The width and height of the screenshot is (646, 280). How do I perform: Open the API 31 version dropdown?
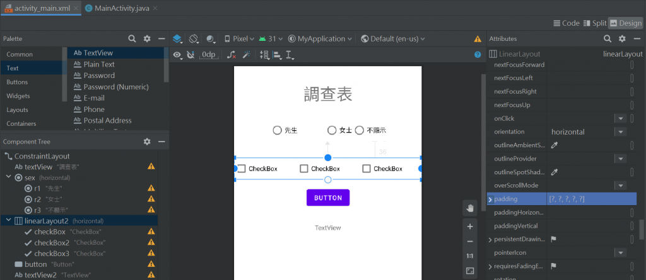(271, 39)
